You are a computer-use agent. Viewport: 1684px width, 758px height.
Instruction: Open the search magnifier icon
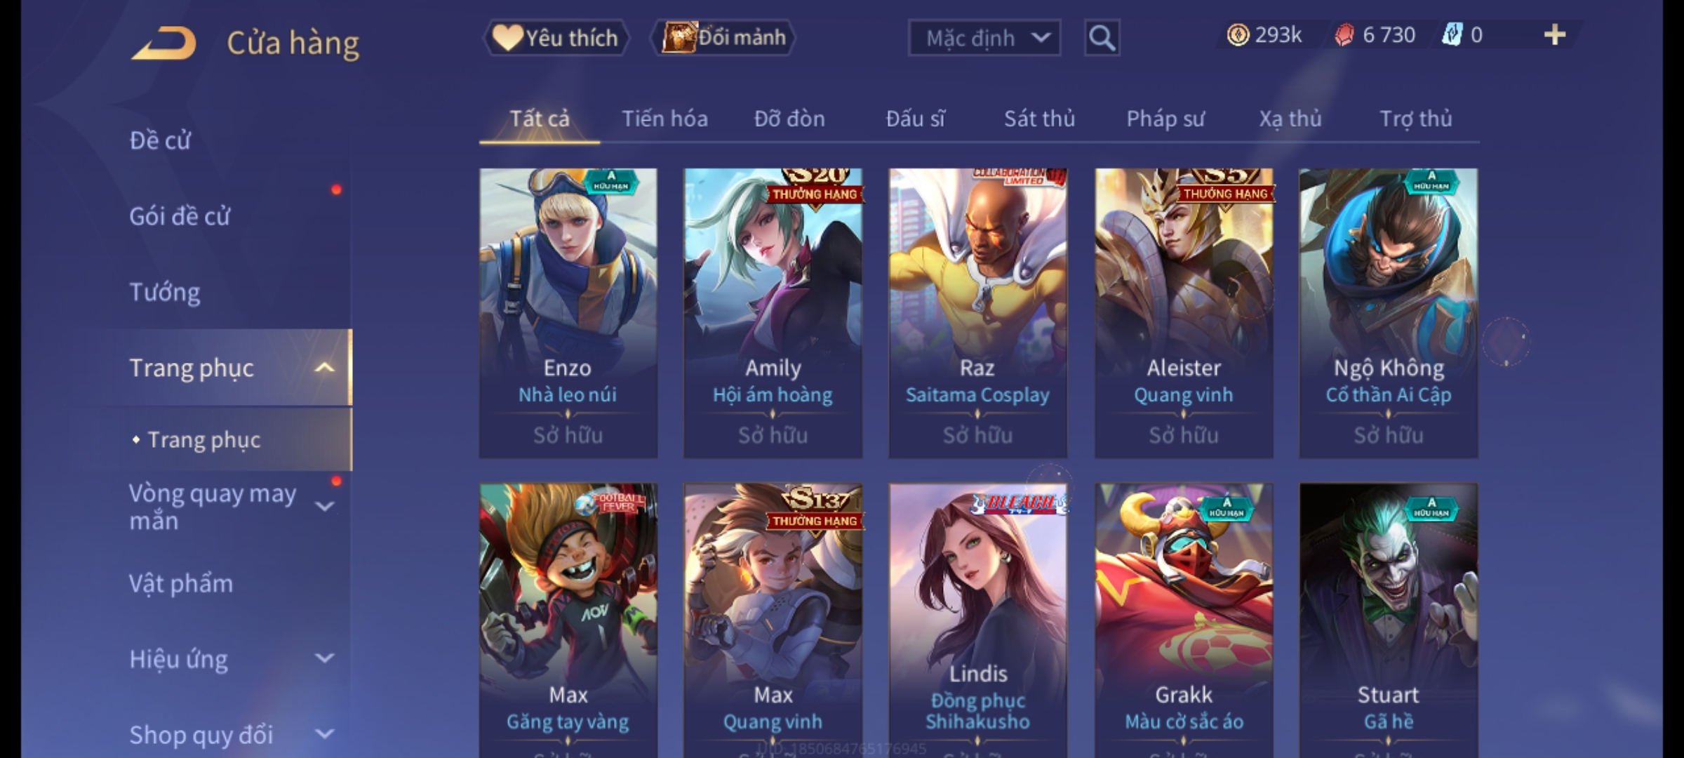(x=1102, y=38)
